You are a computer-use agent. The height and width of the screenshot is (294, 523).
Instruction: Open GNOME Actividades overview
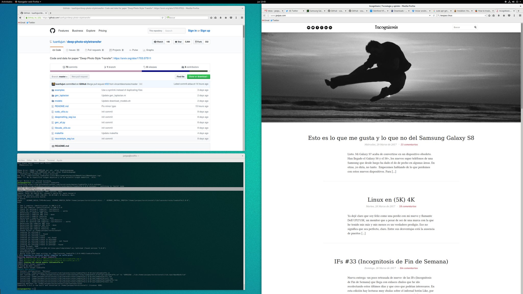pyautogui.click(x=7, y=2)
